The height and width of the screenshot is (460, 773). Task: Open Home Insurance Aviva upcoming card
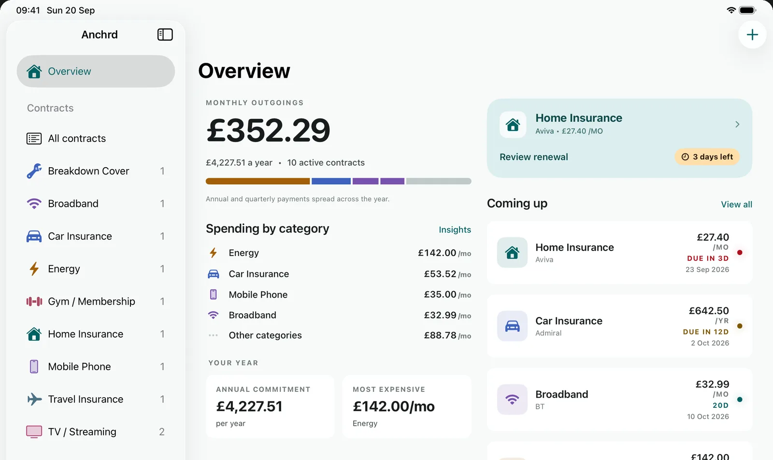pos(620,253)
